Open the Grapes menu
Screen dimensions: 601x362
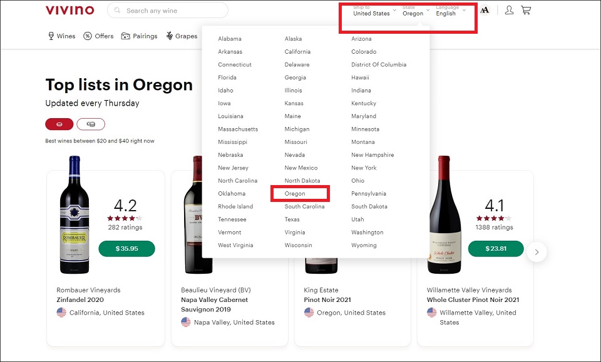pos(182,36)
